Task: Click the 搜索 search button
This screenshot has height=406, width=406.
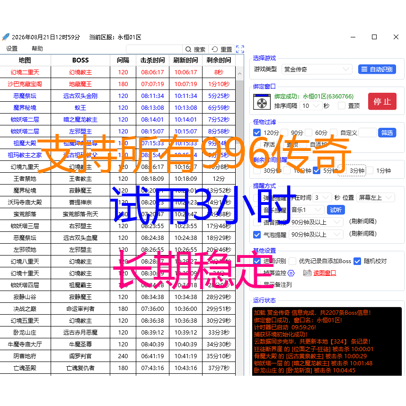Action: [x=195, y=49]
